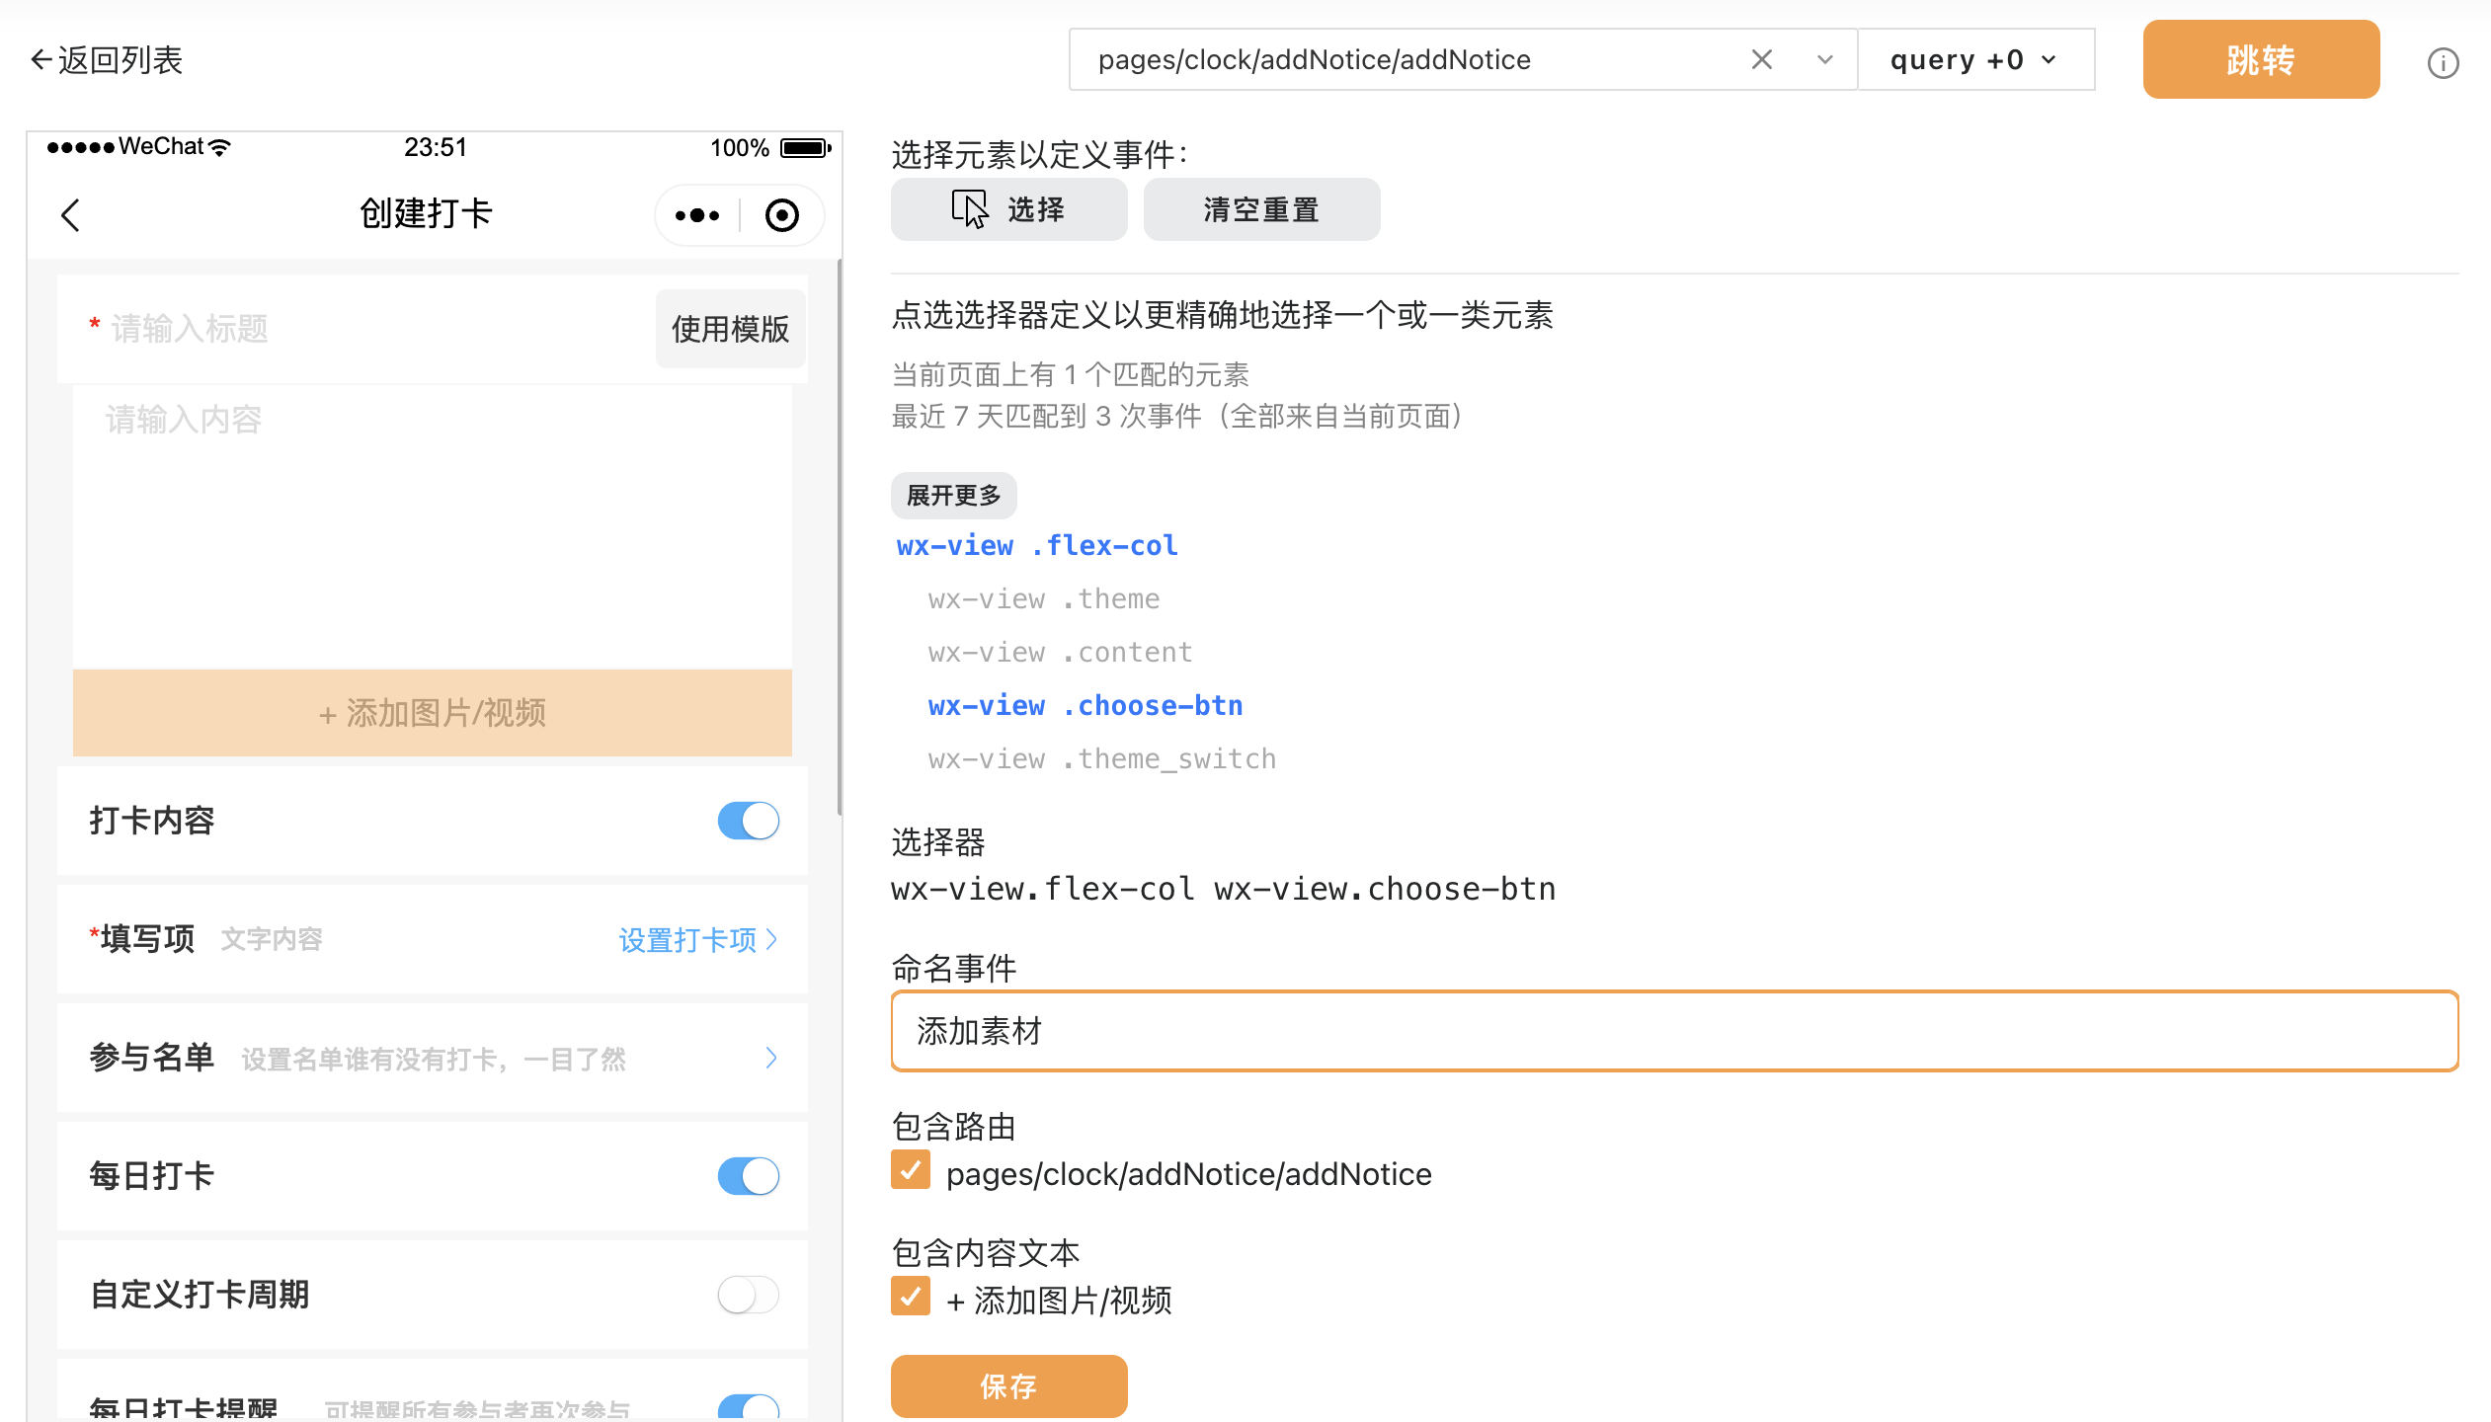Uncheck the content text filter checkbox
This screenshot has width=2491, height=1422.
click(x=910, y=1297)
